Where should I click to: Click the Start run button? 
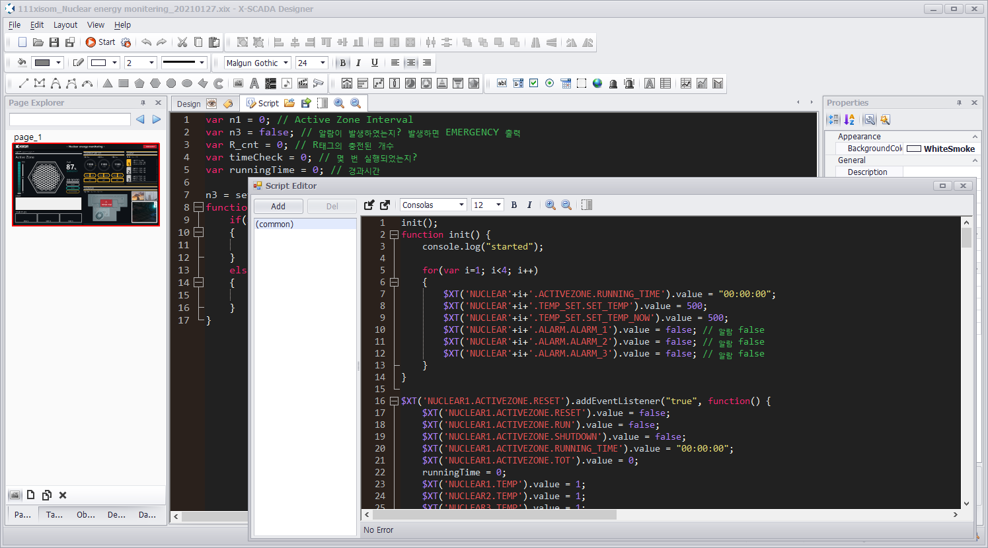(x=100, y=42)
